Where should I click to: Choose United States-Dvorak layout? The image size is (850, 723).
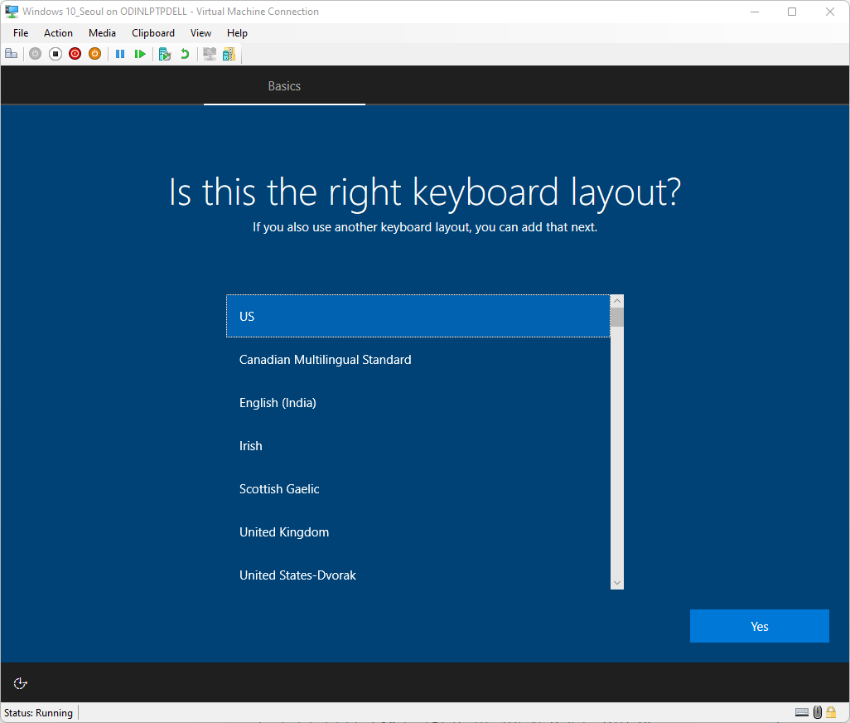418,575
